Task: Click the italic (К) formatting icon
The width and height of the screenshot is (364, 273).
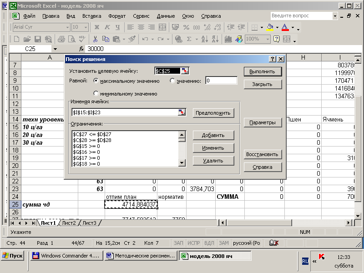Action: click(107, 27)
